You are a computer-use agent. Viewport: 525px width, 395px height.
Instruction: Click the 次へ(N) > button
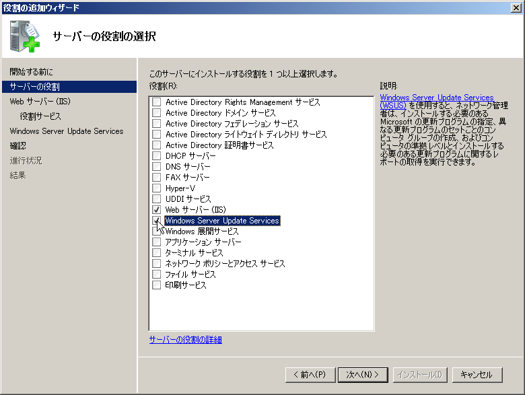[x=363, y=375]
